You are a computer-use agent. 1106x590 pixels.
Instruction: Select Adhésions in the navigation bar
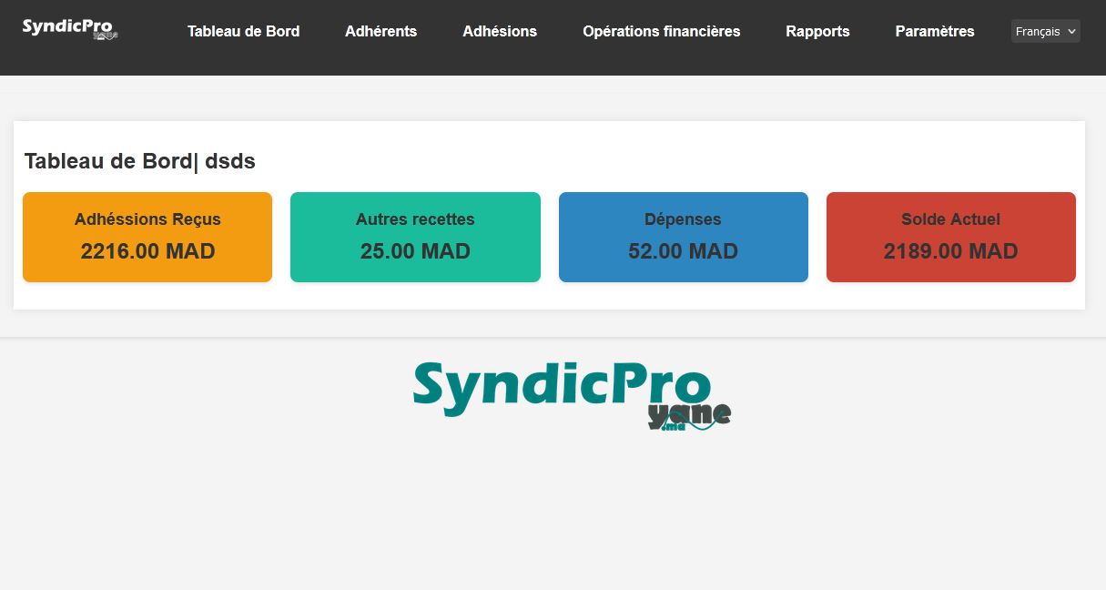pyautogui.click(x=500, y=32)
